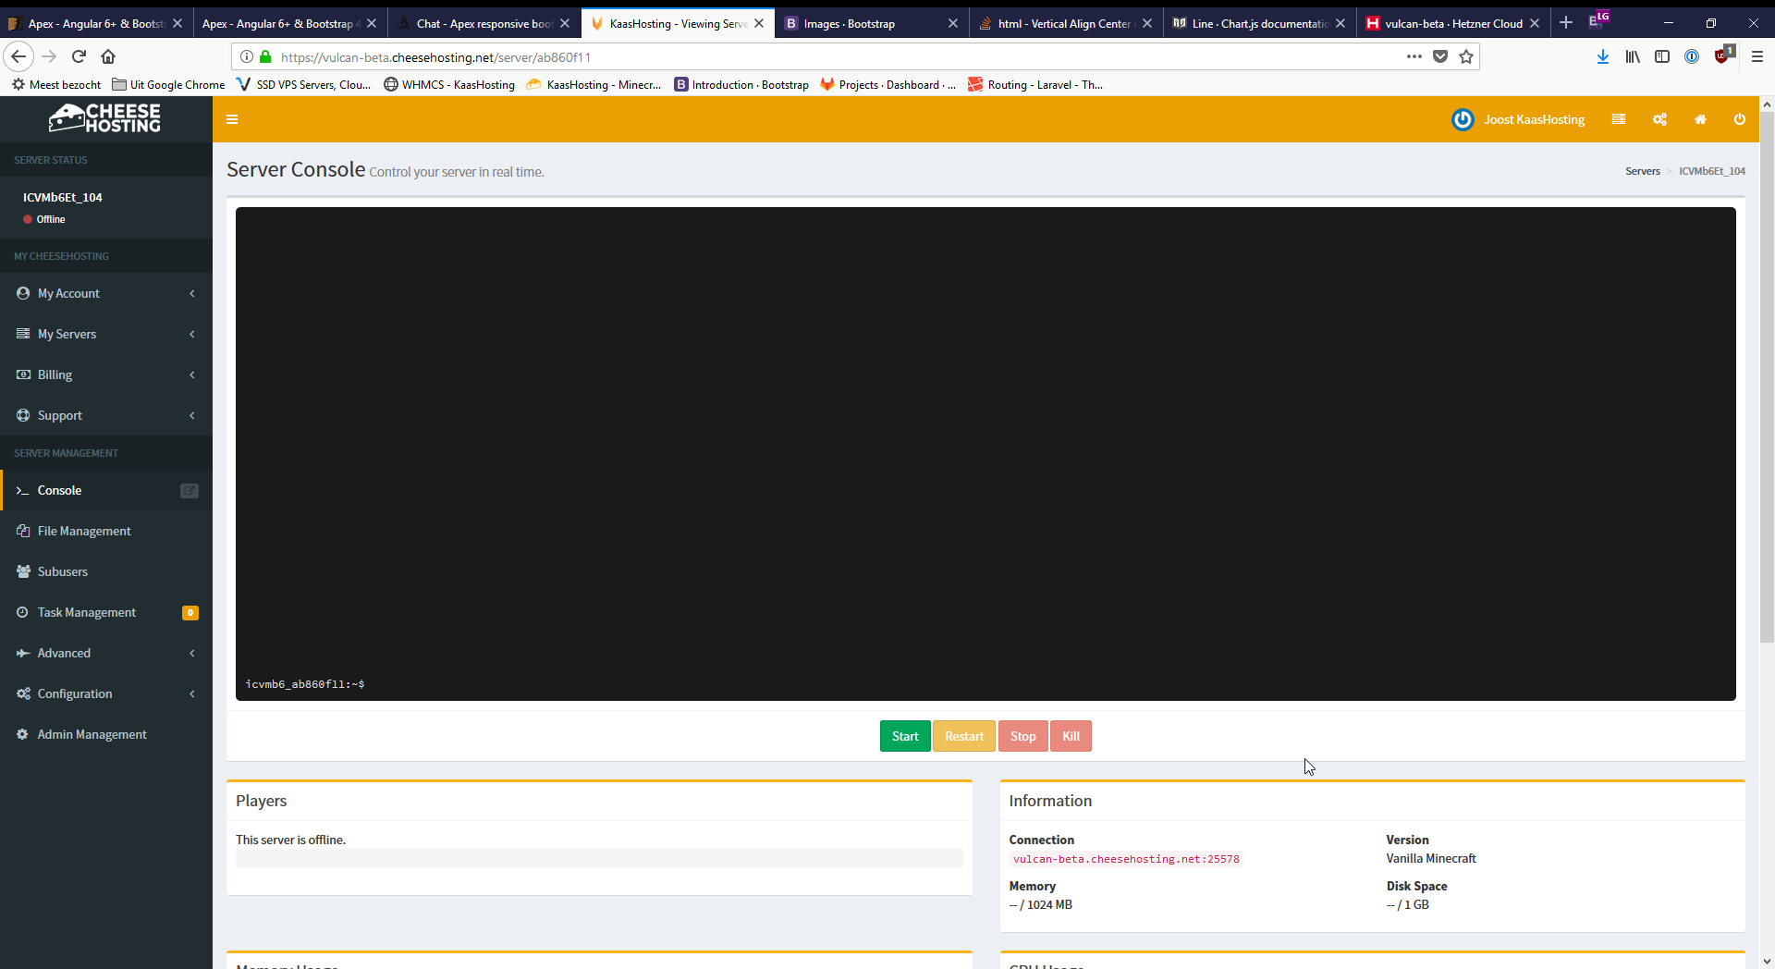Click the Kill server button

[x=1071, y=736]
